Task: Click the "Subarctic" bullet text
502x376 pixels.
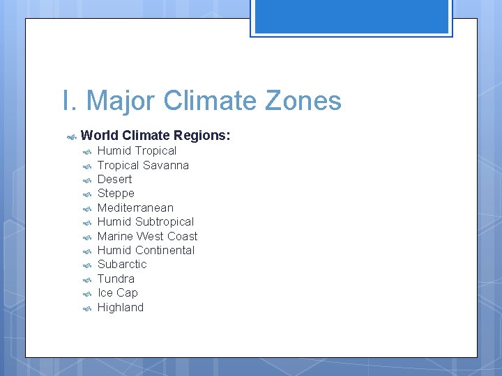Action: point(122,265)
